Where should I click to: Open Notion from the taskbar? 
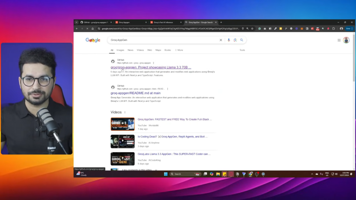[x=237, y=174]
